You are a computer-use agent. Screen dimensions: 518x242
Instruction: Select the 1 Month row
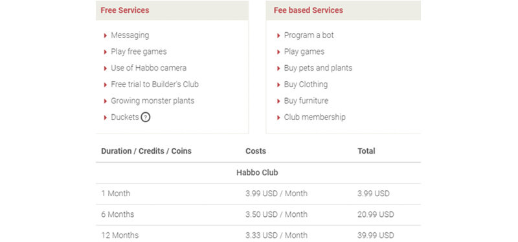(x=258, y=194)
